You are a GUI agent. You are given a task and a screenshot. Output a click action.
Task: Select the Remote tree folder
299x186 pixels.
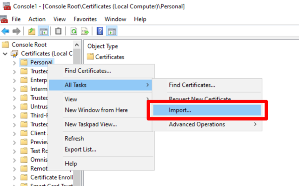pos(34,168)
